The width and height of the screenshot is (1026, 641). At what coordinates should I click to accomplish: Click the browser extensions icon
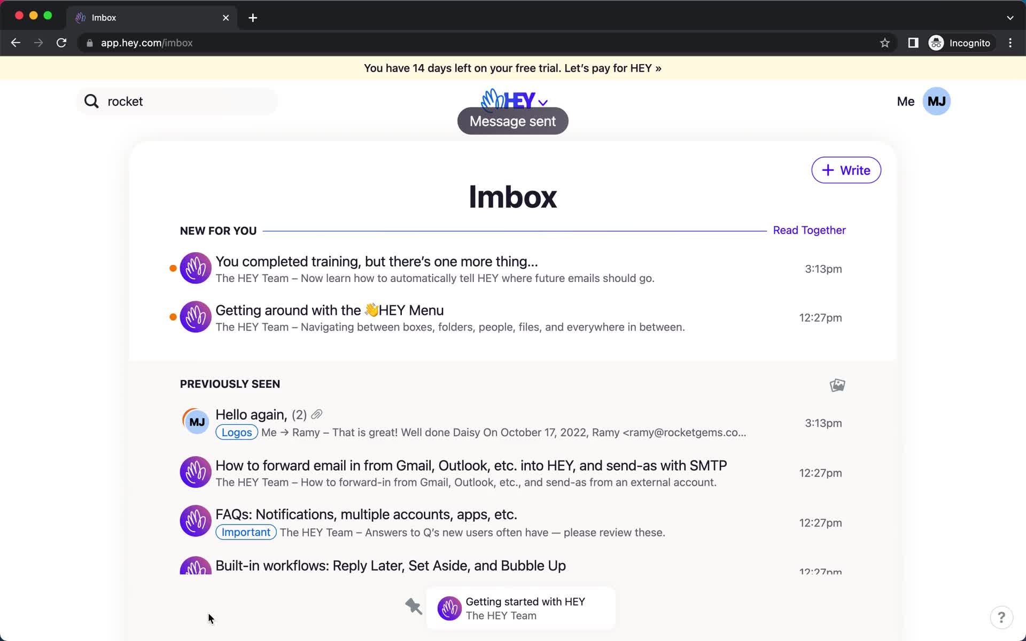912,43
